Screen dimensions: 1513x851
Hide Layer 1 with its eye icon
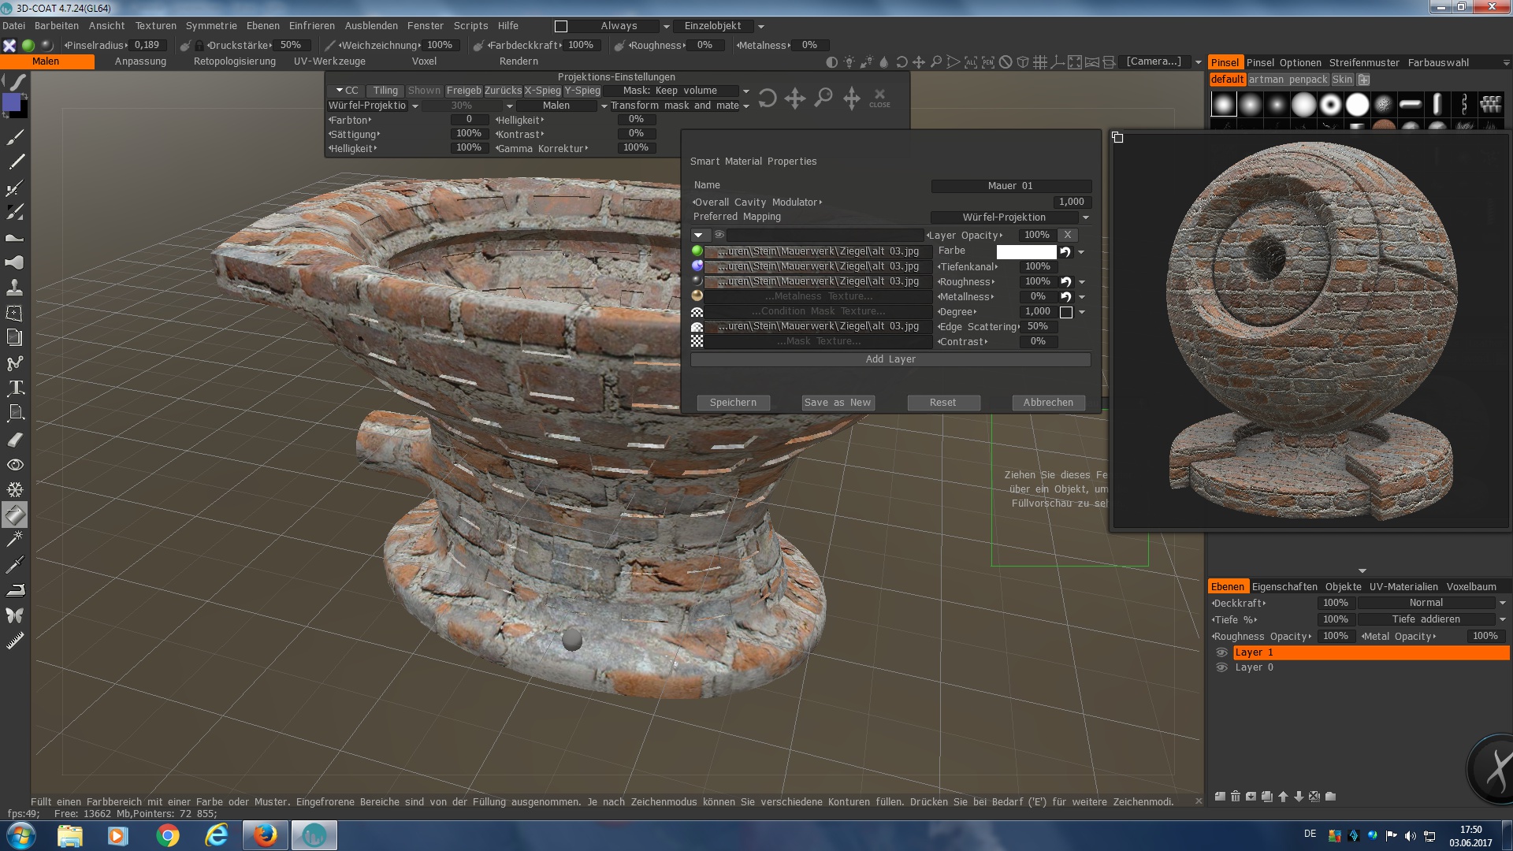point(1221,652)
